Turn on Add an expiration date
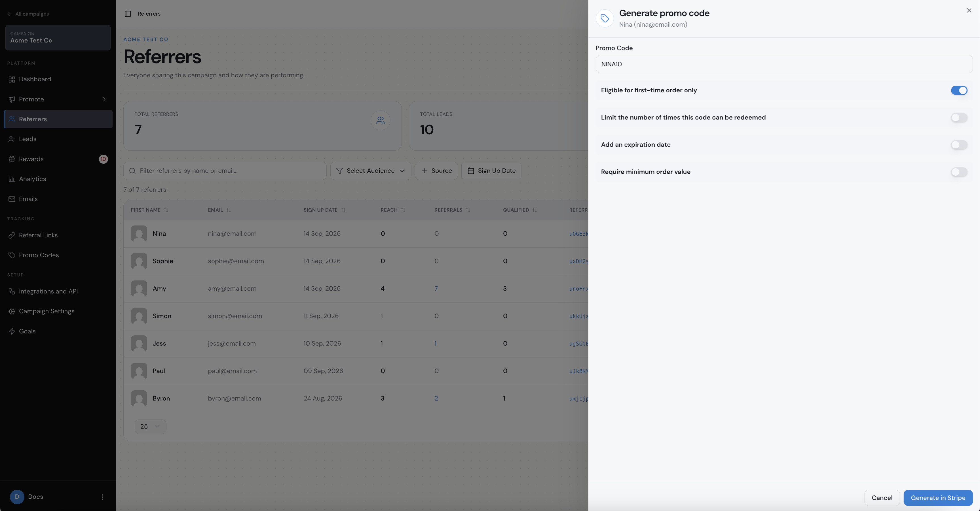This screenshot has width=980, height=511. [x=959, y=145]
